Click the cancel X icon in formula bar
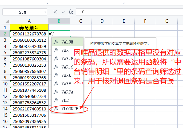This screenshot has width=183, height=128. (55, 12)
